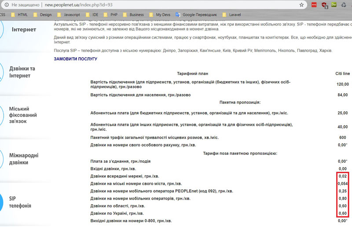This screenshot has width=352, height=227.
Task: Open the My Devs bookmarks folder
Action: pos(160,15)
